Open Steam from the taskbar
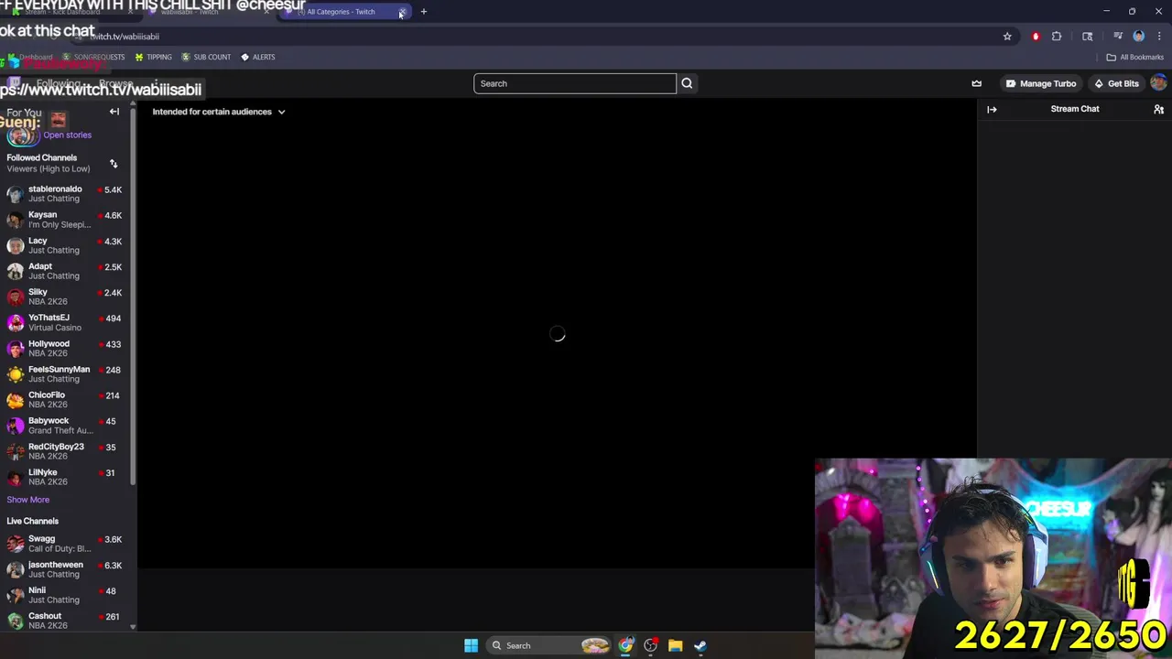The width and height of the screenshot is (1172, 659). click(x=700, y=645)
